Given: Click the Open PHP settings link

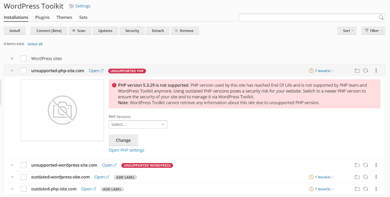Looking at the screenshot, I should pyautogui.click(x=126, y=150).
